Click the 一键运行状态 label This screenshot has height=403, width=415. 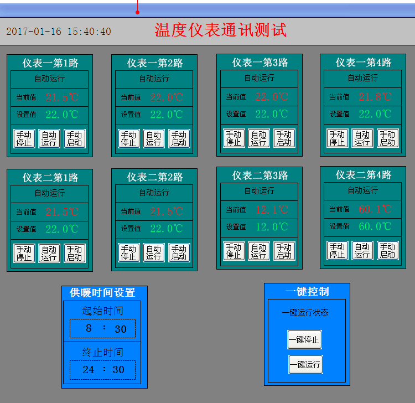[x=305, y=313]
